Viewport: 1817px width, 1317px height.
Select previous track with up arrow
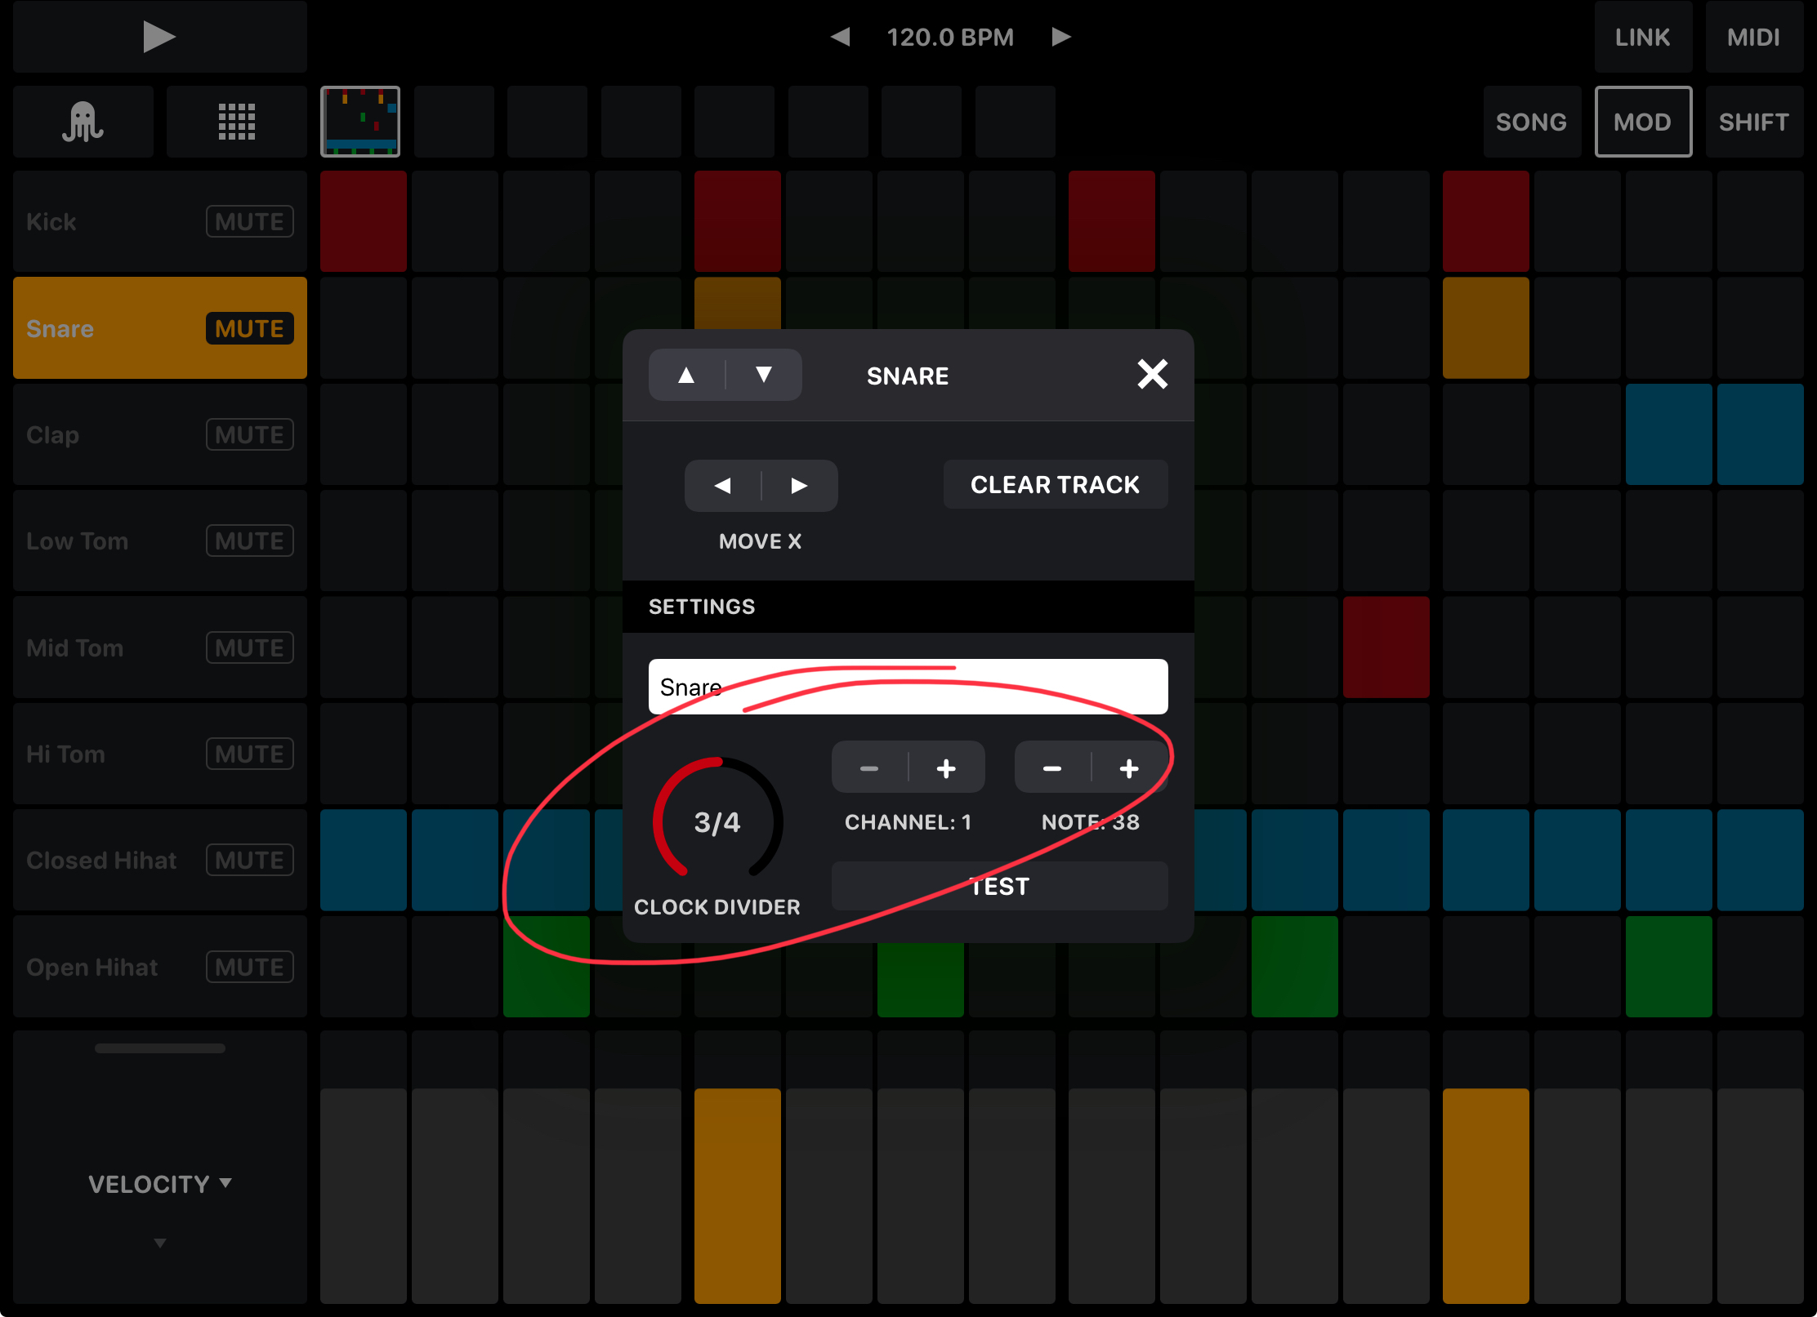pos(686,375)
